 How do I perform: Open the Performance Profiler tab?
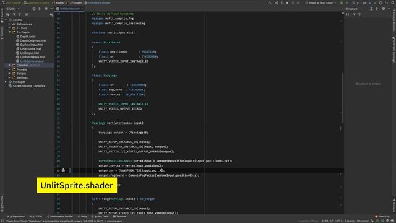tap(60, 216)
